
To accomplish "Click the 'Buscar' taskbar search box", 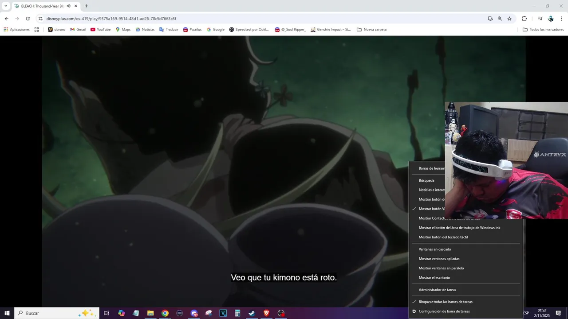I will (x=56, y=313).
